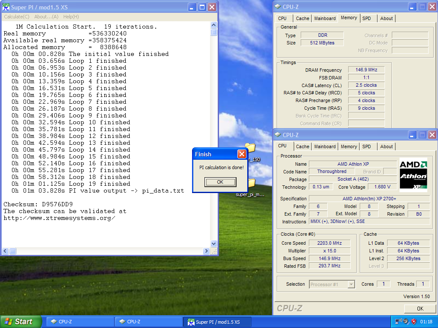
Task: Close the Finish dialog with X
Action: pos(242,154)
